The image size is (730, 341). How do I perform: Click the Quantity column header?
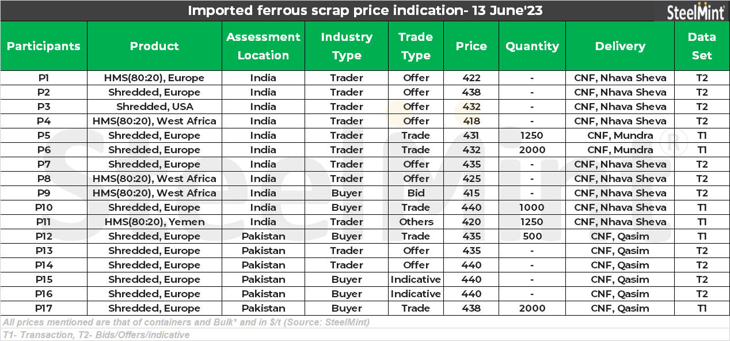532,46
